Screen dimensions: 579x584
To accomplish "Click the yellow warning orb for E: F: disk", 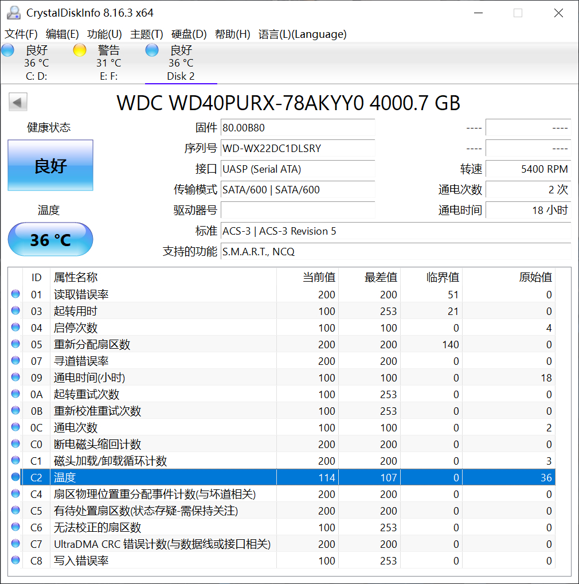I will pos(80,50).
